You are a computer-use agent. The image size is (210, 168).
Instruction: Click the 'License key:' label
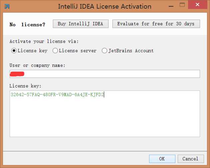click(x=25, y=86)
